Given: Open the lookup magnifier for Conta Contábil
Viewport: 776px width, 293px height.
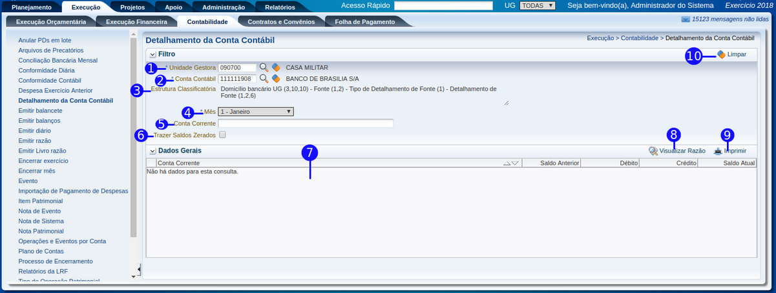Looking at the screenshot, I should 264,79.
